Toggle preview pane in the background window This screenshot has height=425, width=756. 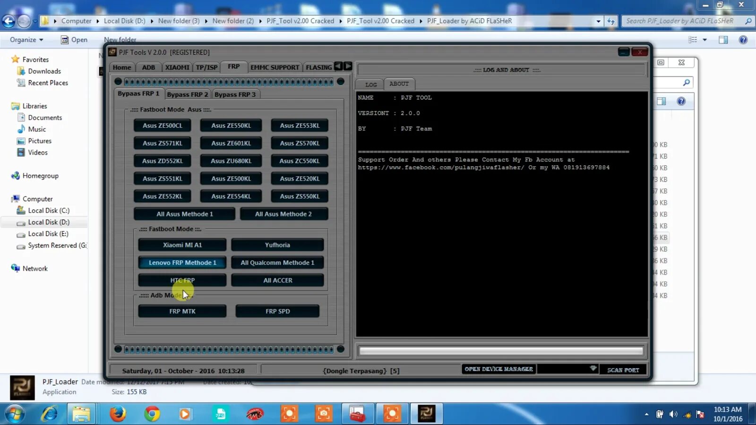(x=661, y=101)
